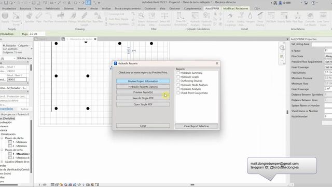This screenshot has width=332, height=187.
Task: Expand the Alzados tree node
Action: pyautogui.click(x=2, y=162)
